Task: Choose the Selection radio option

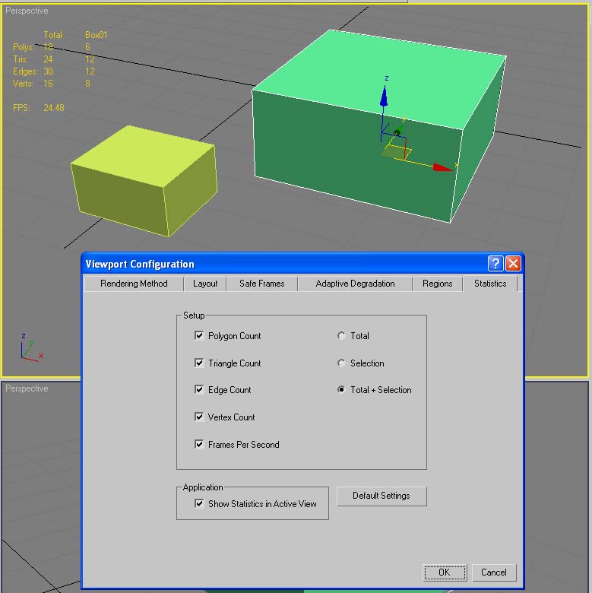Action: pyautogui.click(x=341, y=363)
